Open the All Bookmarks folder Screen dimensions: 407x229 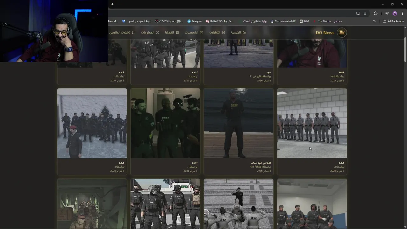(393, 21)
